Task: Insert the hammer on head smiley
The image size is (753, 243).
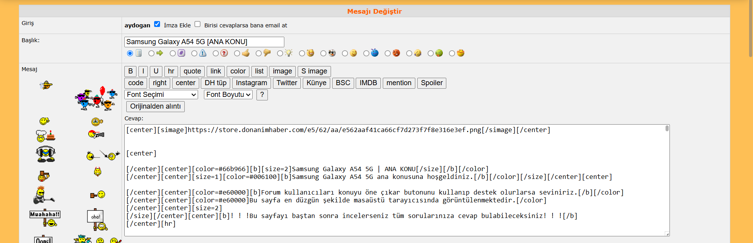Action: point(44,176)
